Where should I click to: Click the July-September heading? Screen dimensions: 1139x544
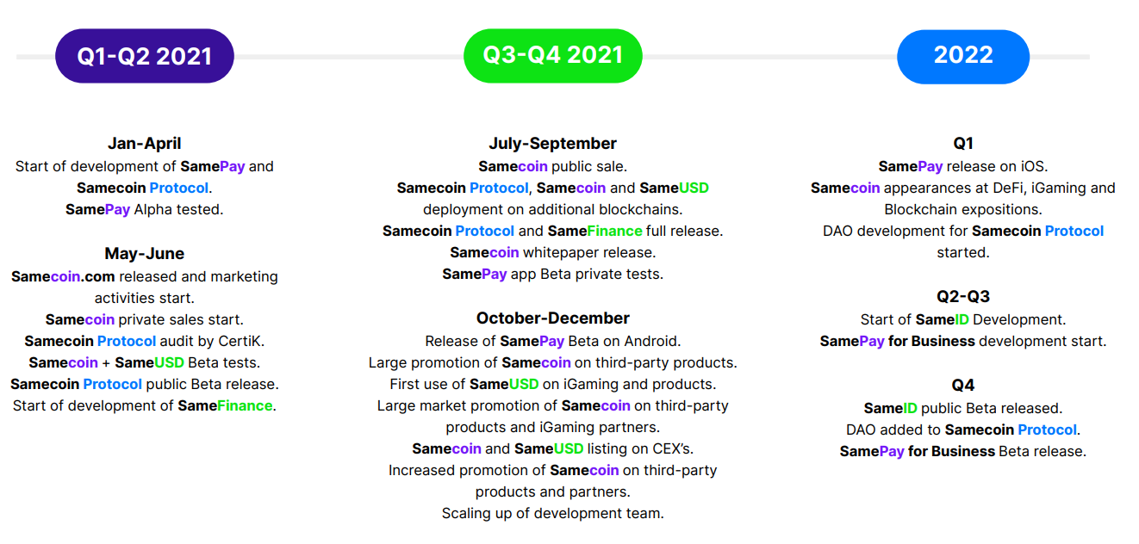tap(552, 144)
